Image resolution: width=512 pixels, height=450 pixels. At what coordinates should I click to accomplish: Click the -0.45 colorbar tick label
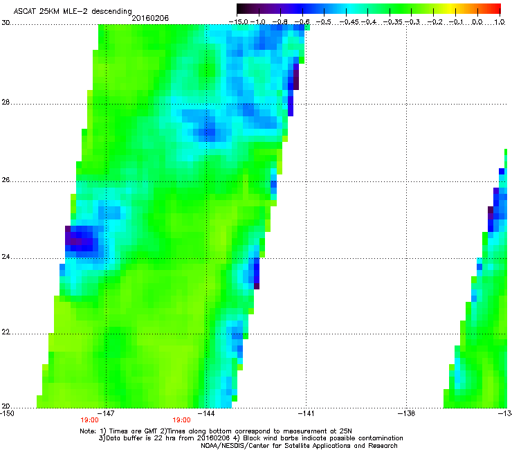click(349, 22)
